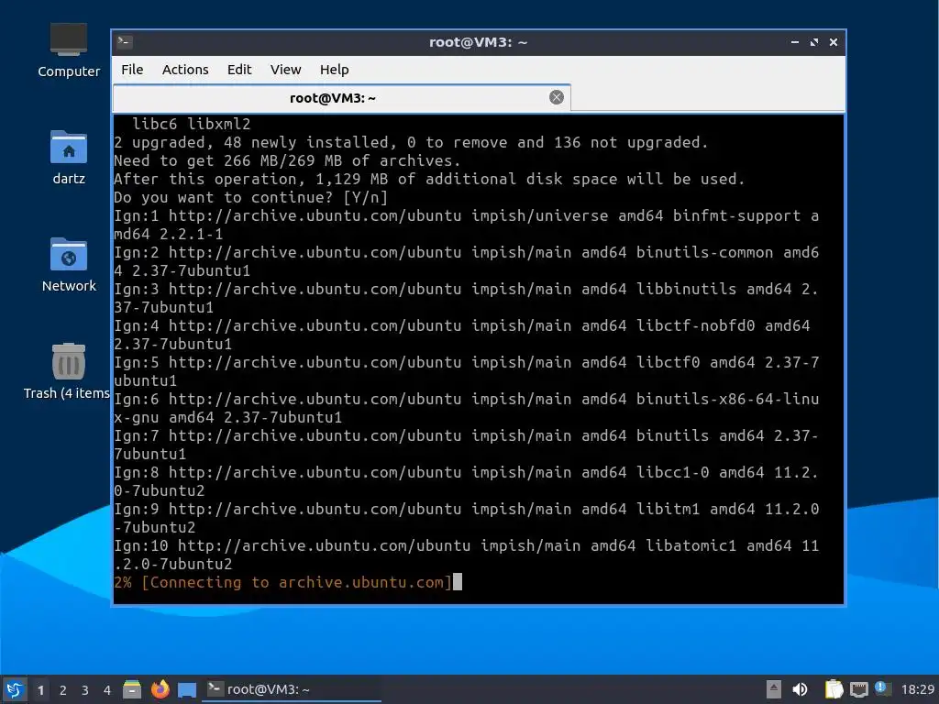This screenshot has height=704, width=939.
Task: Switch to workspace 2
Action: (63, 690)
